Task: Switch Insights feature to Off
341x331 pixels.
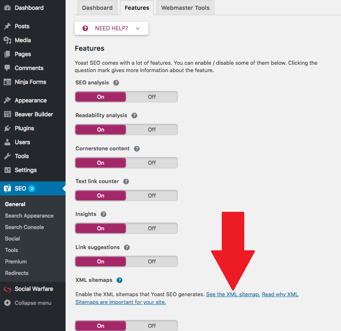Action: (x=152, y=228)
